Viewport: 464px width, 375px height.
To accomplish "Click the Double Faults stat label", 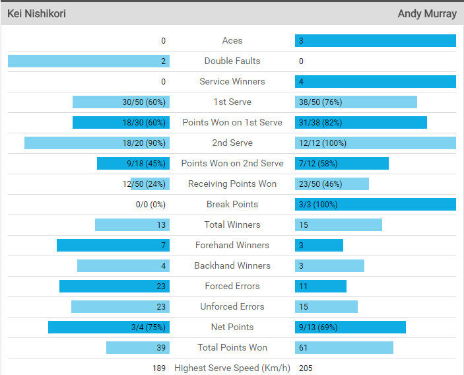I will click(232, 61).
